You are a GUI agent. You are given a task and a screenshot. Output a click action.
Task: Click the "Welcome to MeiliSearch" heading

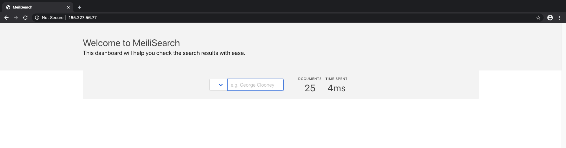[x=131, y=43]
